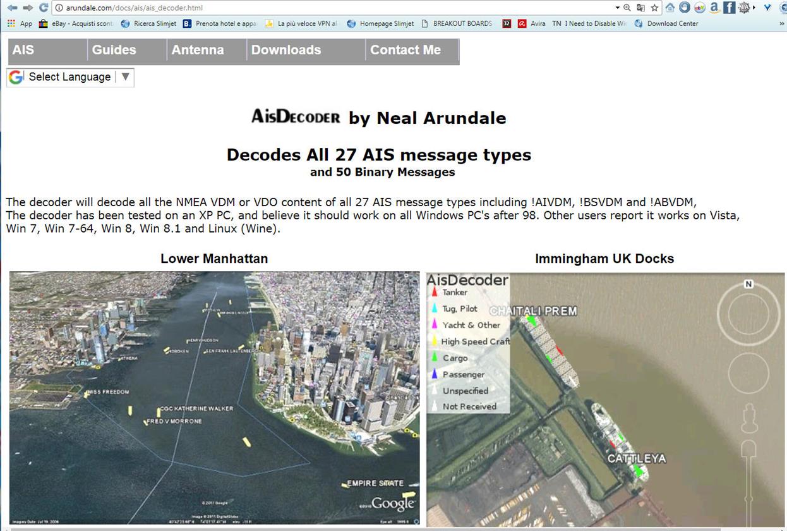
Task: Open the BREAKOUT BOARDS bookmark
Action: point(456,23)
